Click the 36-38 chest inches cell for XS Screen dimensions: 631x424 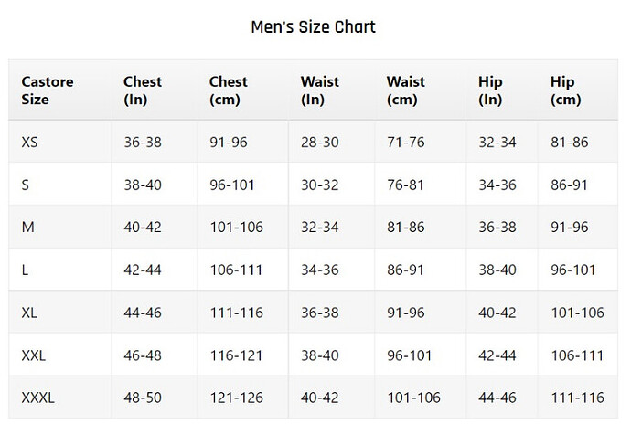pyautogui.click(x=143, y=143)
